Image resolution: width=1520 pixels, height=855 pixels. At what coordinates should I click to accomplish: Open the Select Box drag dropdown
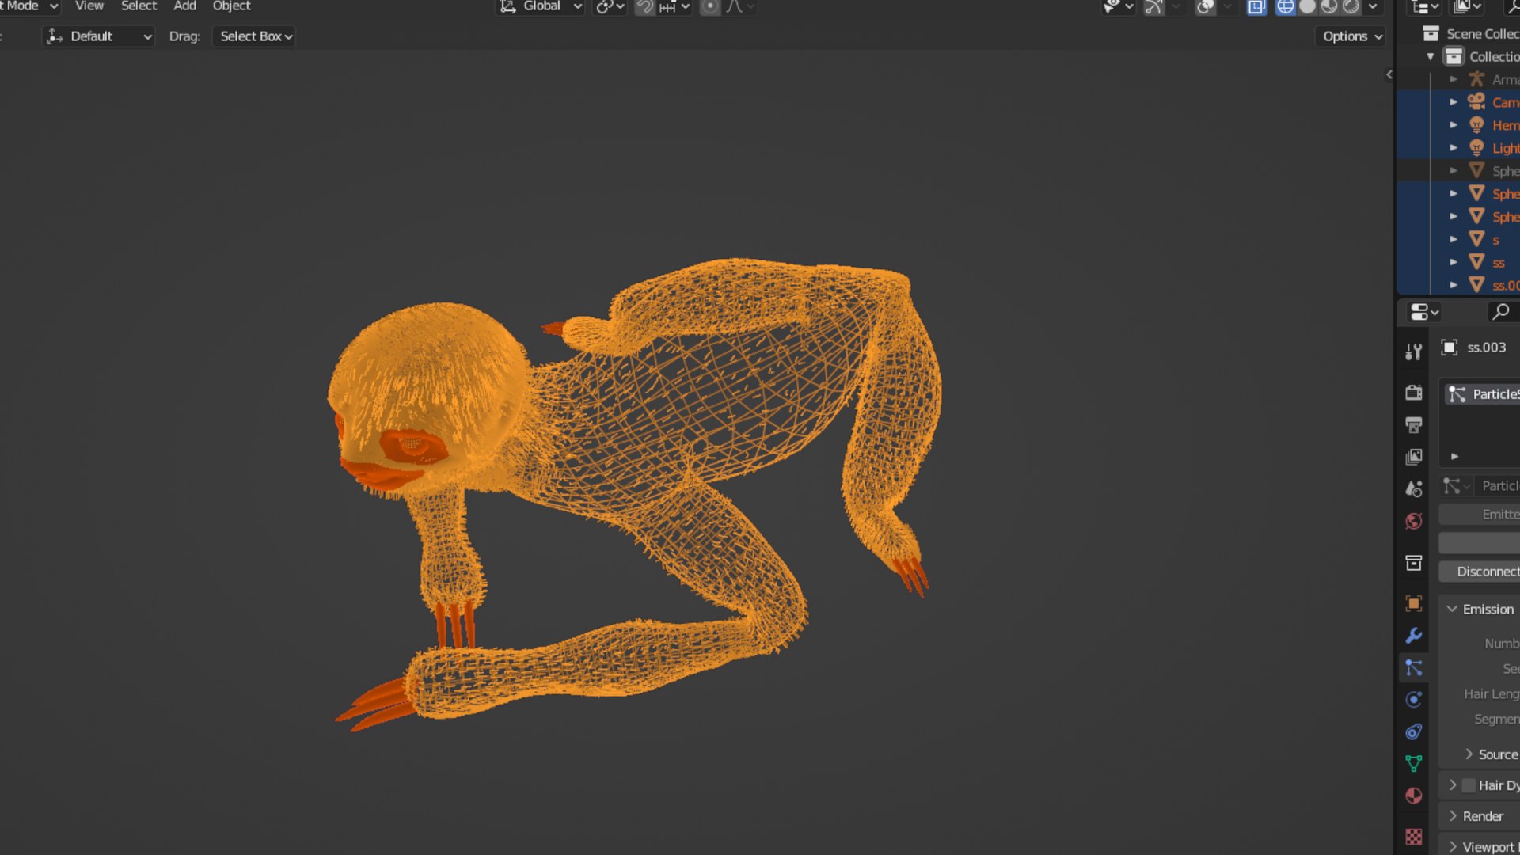pos(254,36)
